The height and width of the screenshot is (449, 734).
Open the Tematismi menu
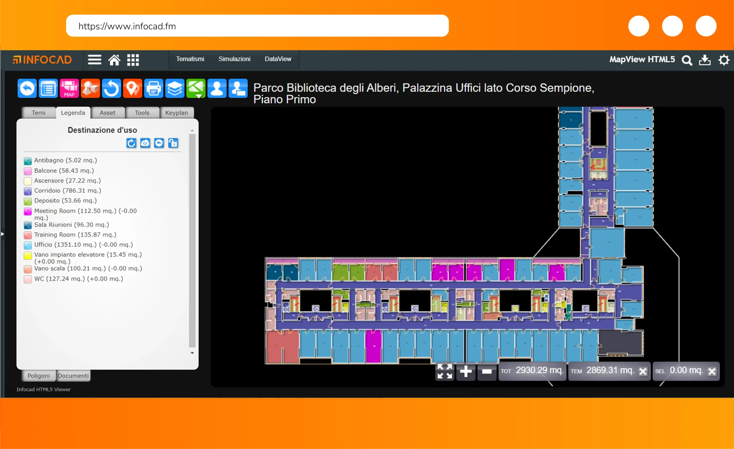point(190,59)
